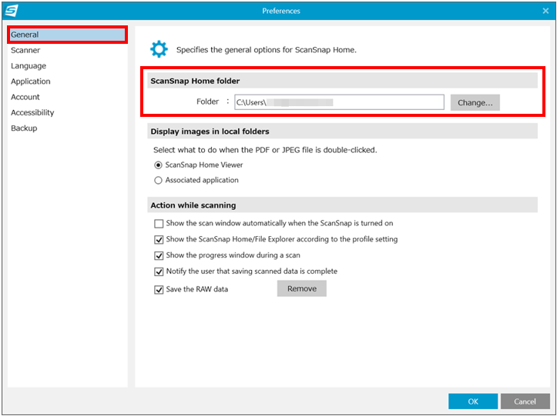Click the Cancel button
Viewport: 557px width, 416px height.
coord(525,401)
